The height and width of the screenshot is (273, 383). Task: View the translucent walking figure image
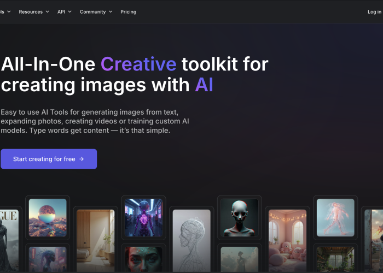point(335,217)
